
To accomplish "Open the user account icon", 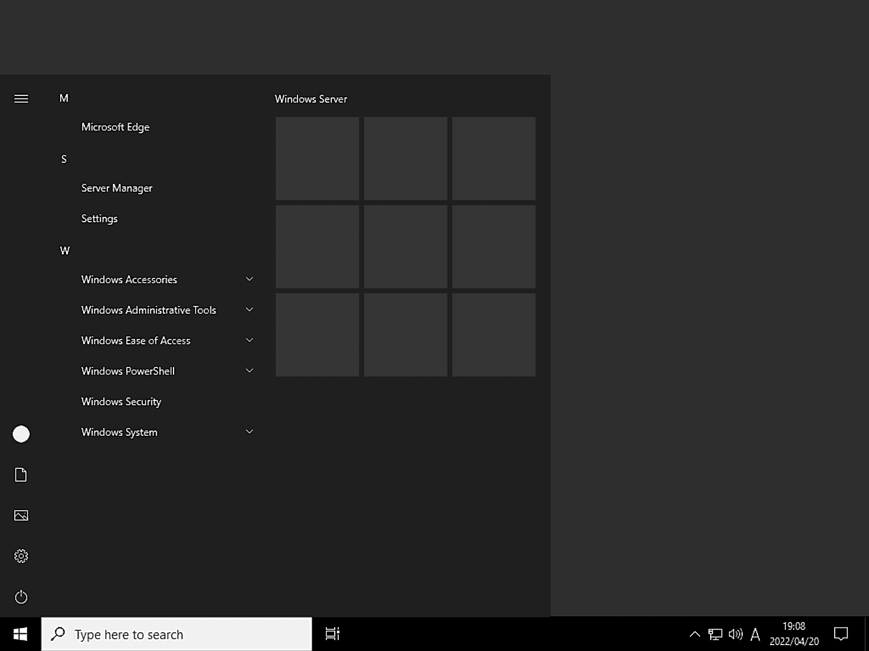I will (x=21, y=434).
